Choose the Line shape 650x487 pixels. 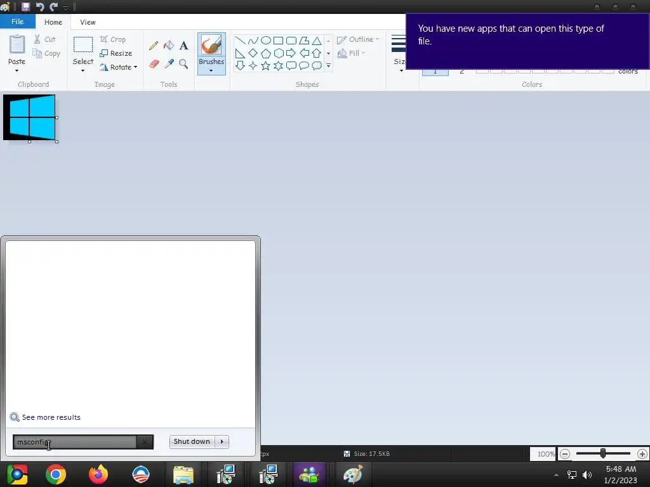[x=240, y=41]
